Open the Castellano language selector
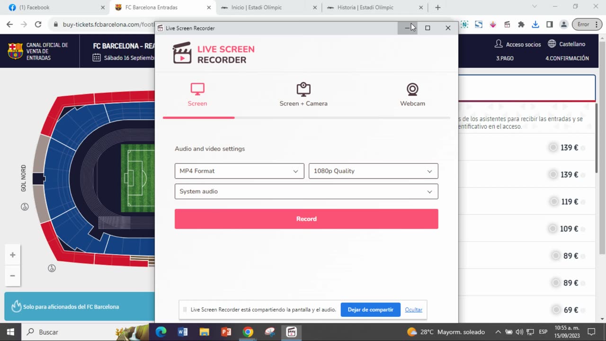606x341 pixels. pos(567,44)
